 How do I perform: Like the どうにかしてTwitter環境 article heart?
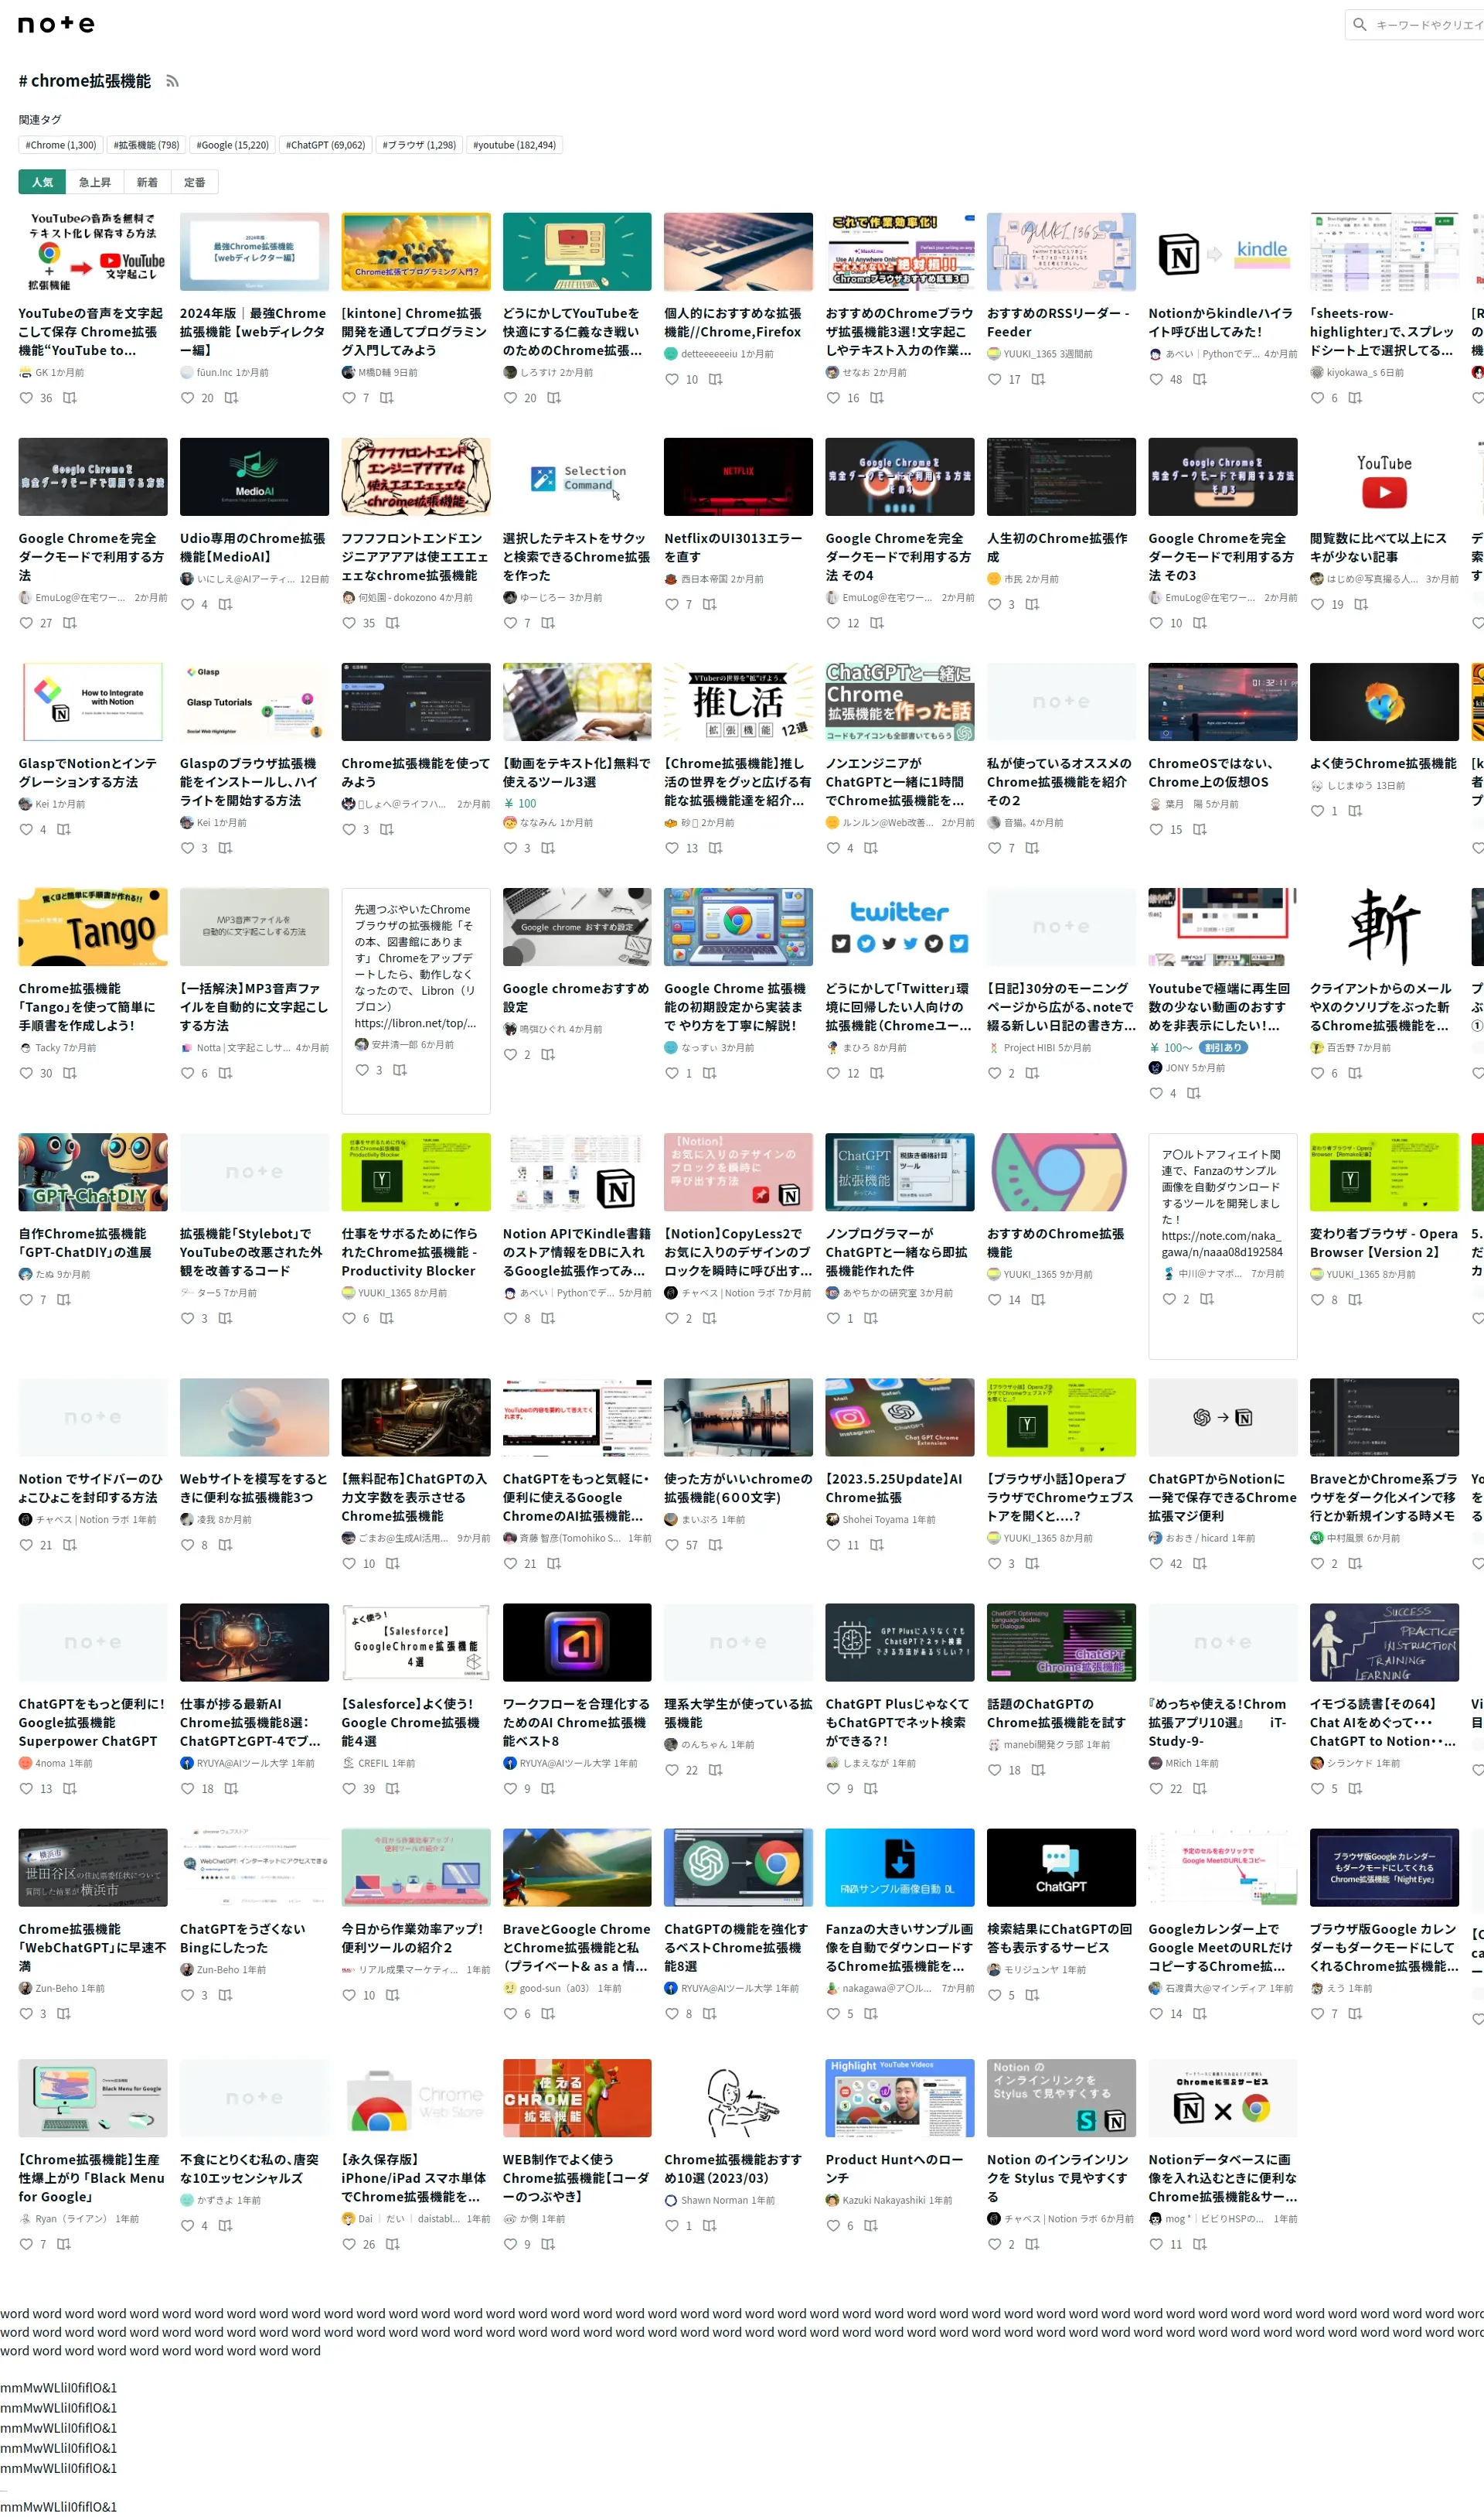pos(833,1073)
